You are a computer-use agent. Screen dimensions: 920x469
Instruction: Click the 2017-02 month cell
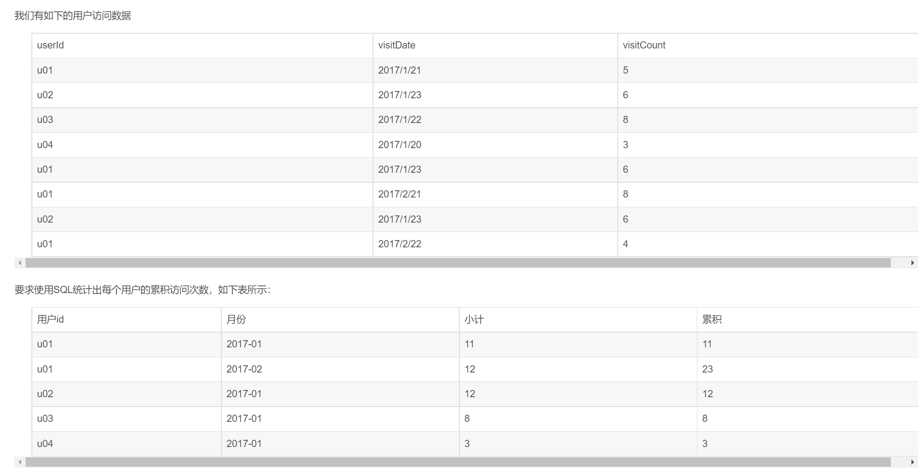(x=244, y=369)
